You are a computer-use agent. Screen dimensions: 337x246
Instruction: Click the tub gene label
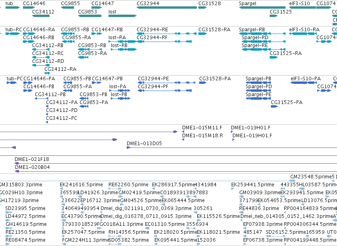pos(9,4)
